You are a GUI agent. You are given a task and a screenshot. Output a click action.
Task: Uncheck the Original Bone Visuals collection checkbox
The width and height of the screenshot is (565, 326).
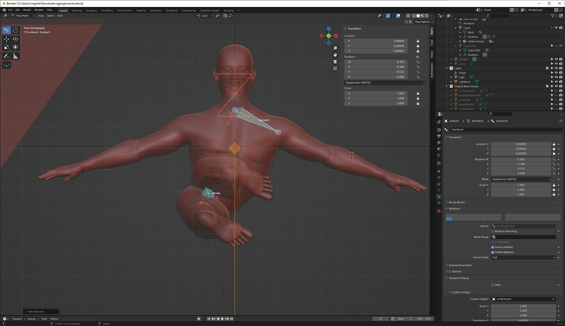(x=547, y=86)
